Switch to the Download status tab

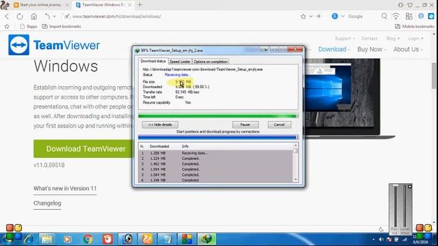tap(153, 61)
